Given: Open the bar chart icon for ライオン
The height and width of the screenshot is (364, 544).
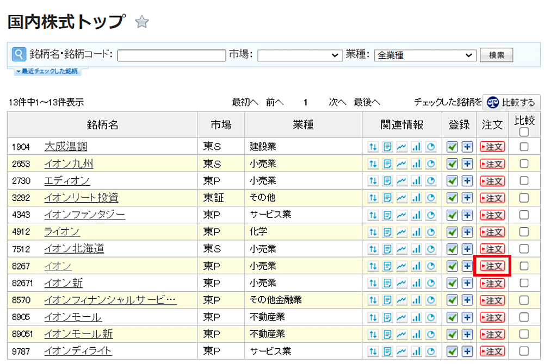Looking at the screenshot, I should tap(416, 232).
